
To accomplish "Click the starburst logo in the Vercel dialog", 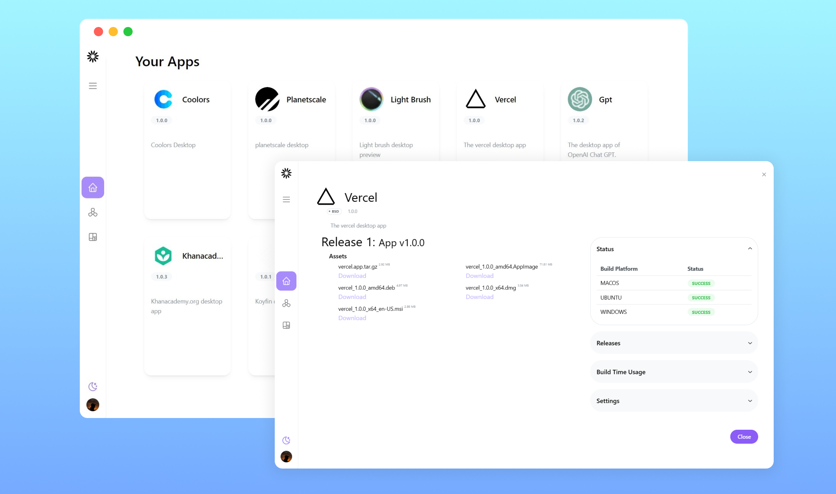I will [x=286, y=173].
